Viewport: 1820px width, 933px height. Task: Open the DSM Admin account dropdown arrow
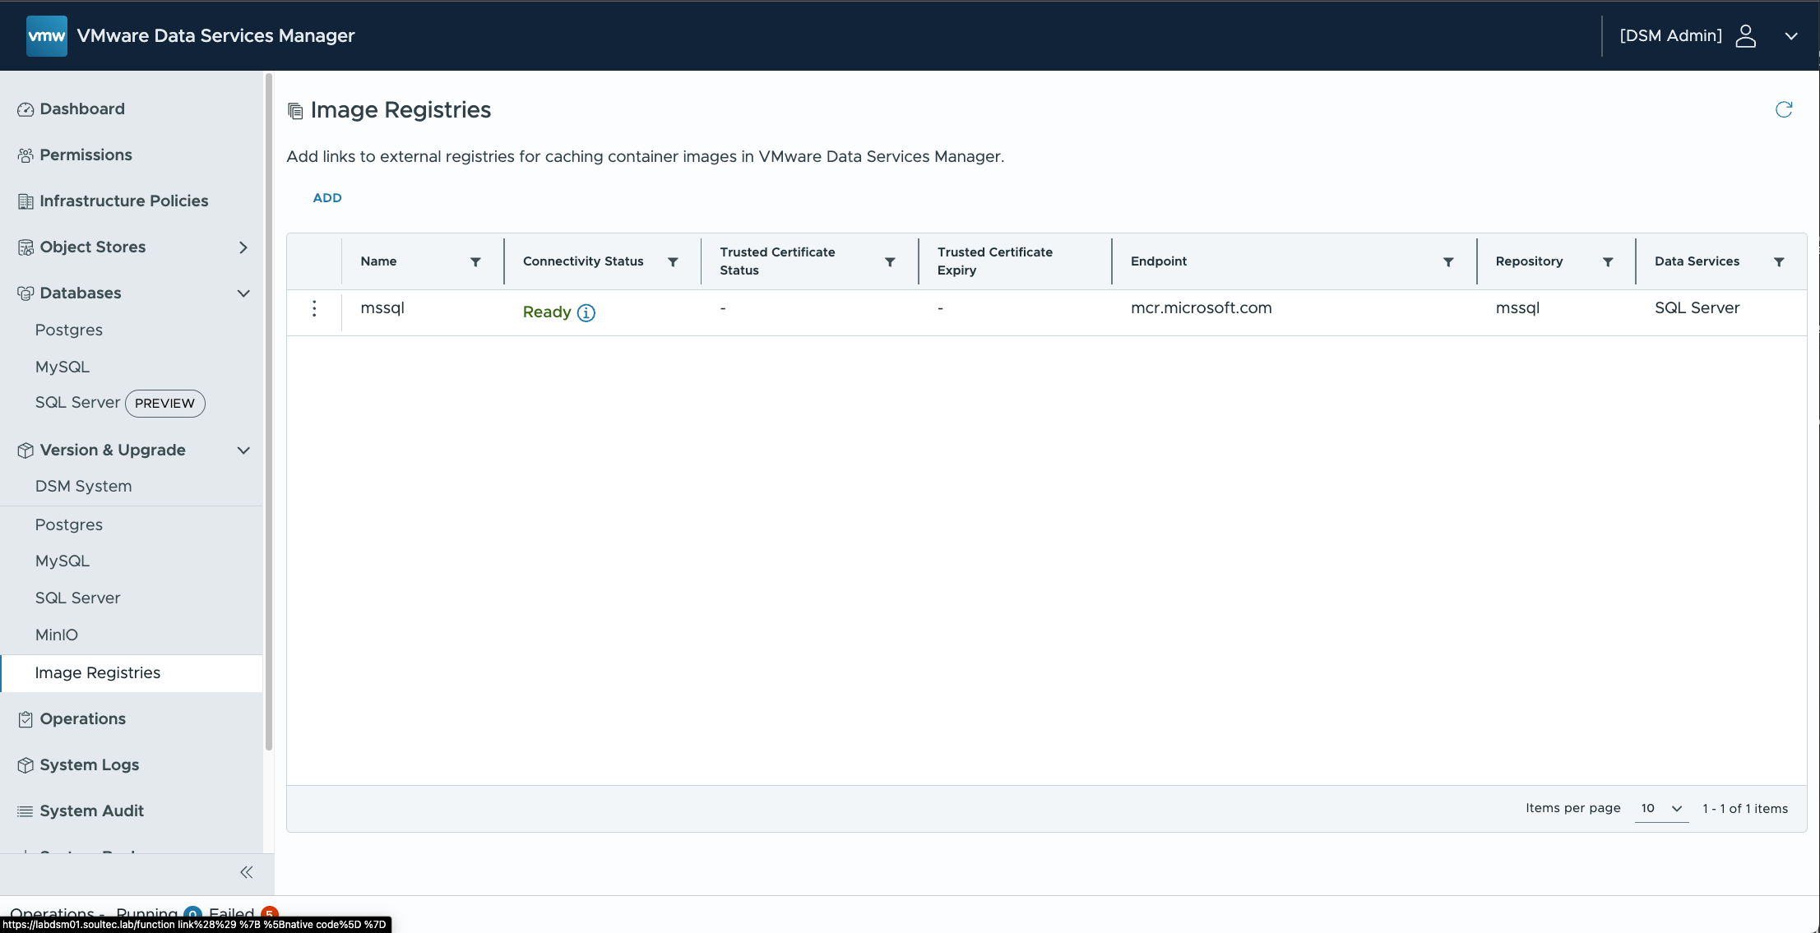[x=1790, y=35]
